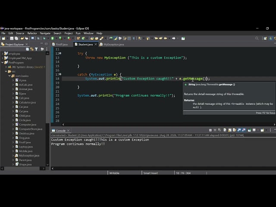Click the Pin Console icon

(x=249, y=130)
